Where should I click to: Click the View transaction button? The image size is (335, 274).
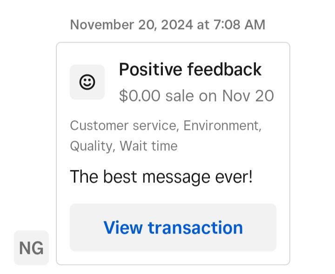click(173, 228)
